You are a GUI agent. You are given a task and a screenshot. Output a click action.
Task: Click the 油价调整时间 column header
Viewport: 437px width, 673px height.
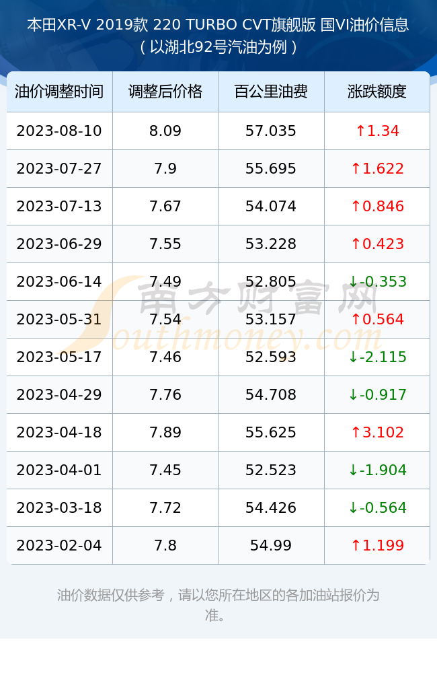59,92
